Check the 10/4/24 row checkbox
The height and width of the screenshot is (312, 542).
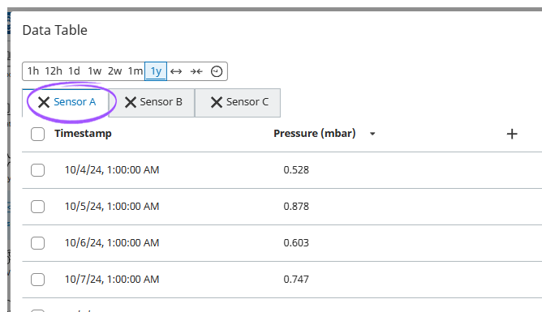[x=37, y=170]
